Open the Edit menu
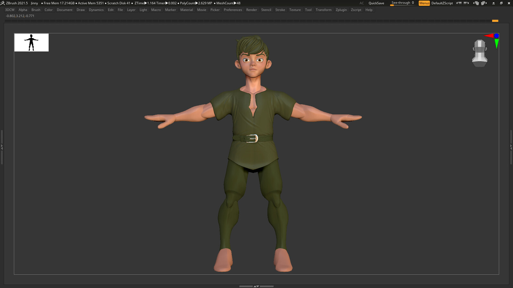Image resolution: width=513 pixels, height=288 pixels. tap(111, 10)
